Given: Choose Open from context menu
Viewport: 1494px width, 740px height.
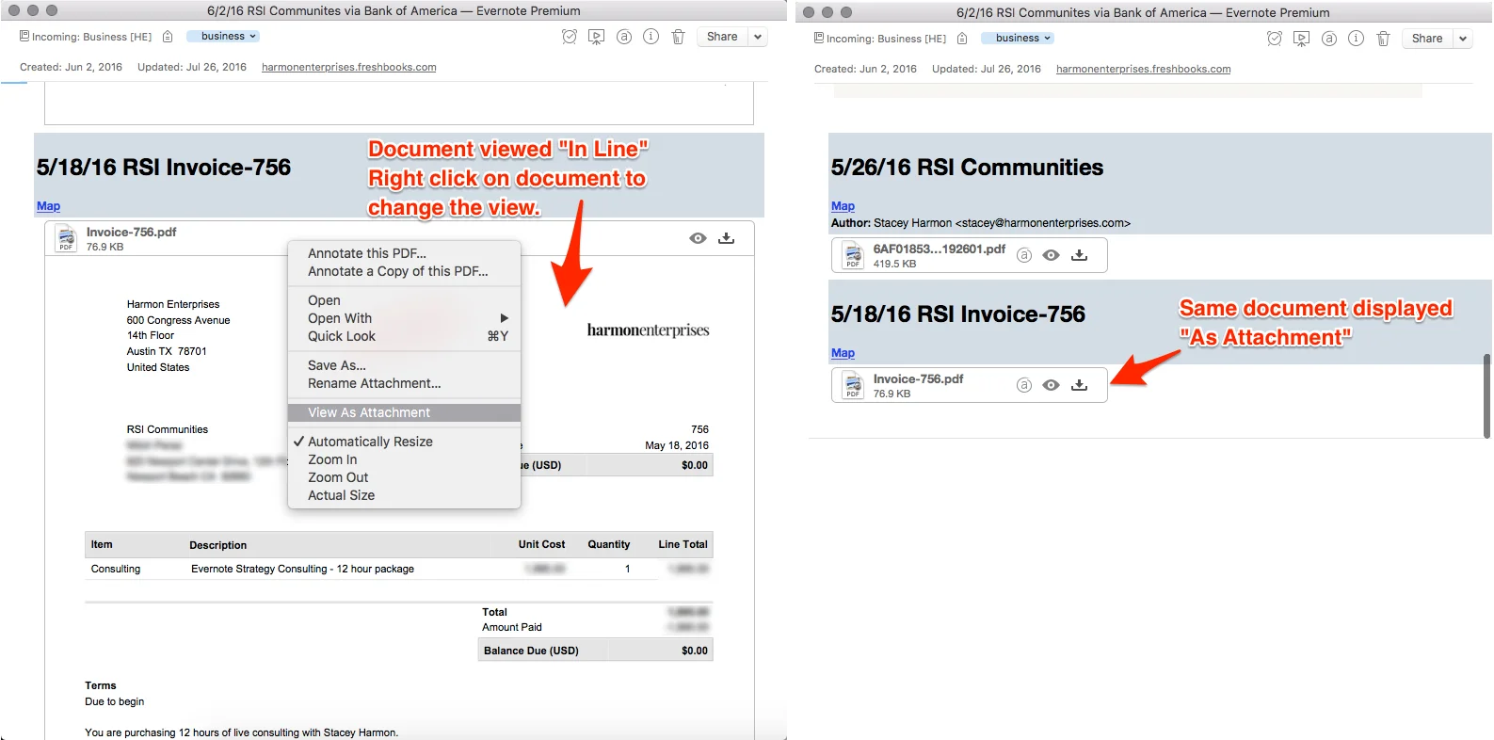Looking at the screenshot, I should click(x=404, y=300).
